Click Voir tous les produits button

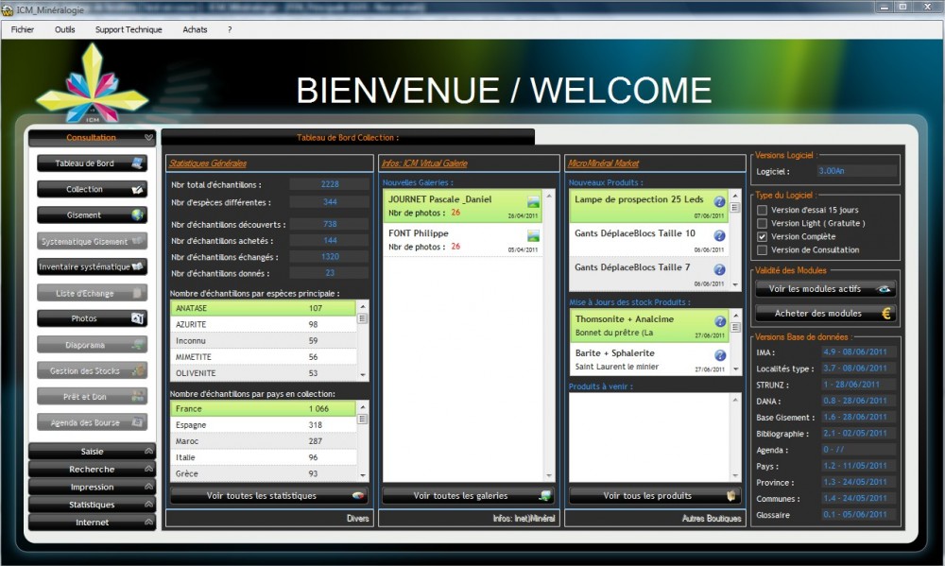[x=655, y=495]
